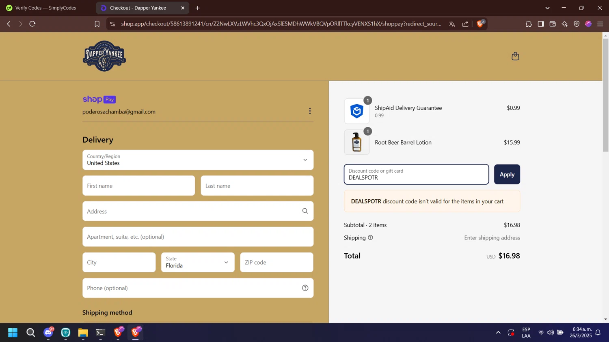
Task: Click the Apply discount button
Action: point(507,174)
